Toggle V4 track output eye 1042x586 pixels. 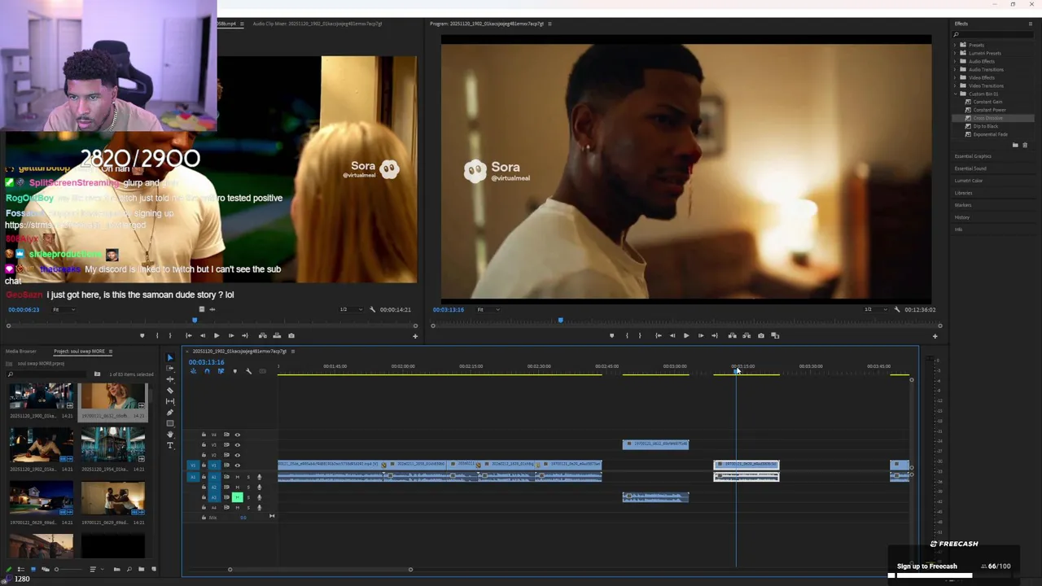237,435
